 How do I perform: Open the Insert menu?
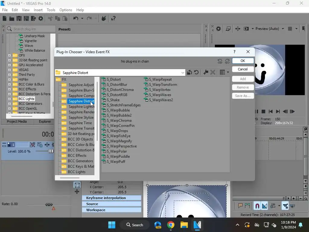(38, 10)
